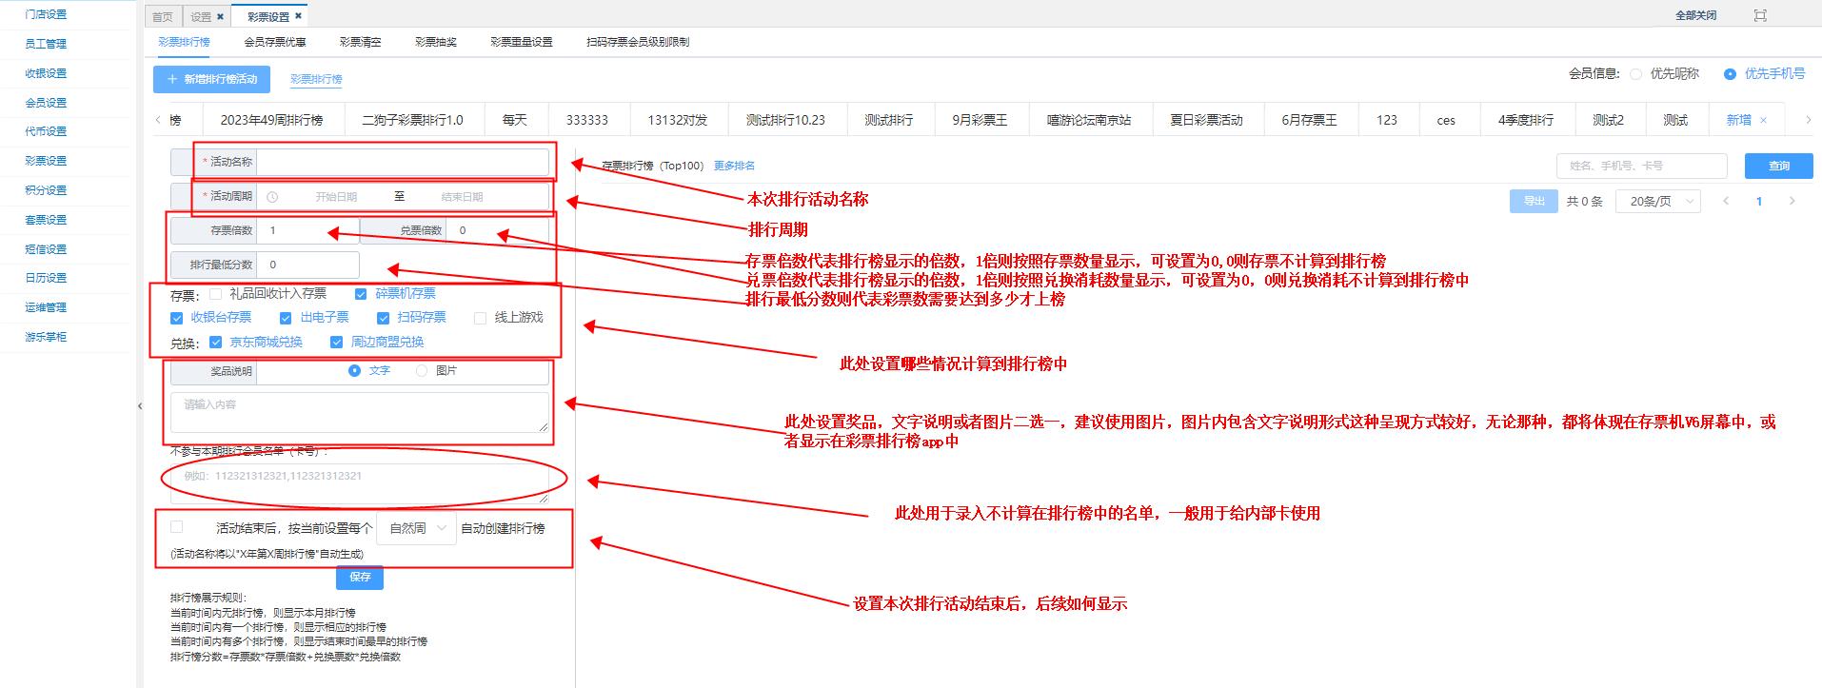Screen dimensions: 1822x688
Task: Check the auto-create ranking after activity checkbox
Action: [x=176, y=527]
